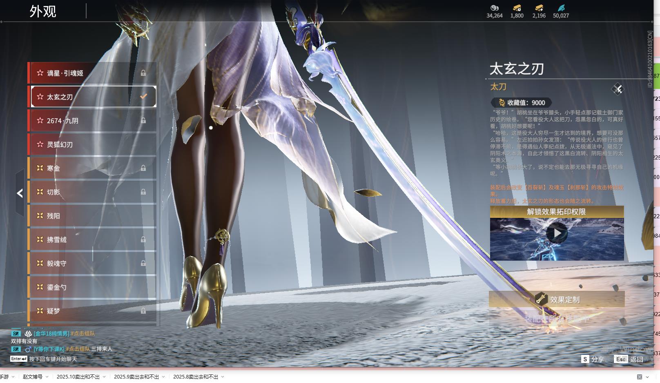Click the 外观 appearance title
This screenshot has height=383, width=660.
pos(43,11)
